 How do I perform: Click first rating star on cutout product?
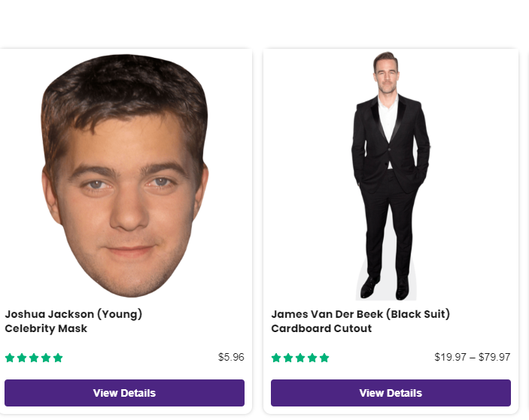(276, 358)
